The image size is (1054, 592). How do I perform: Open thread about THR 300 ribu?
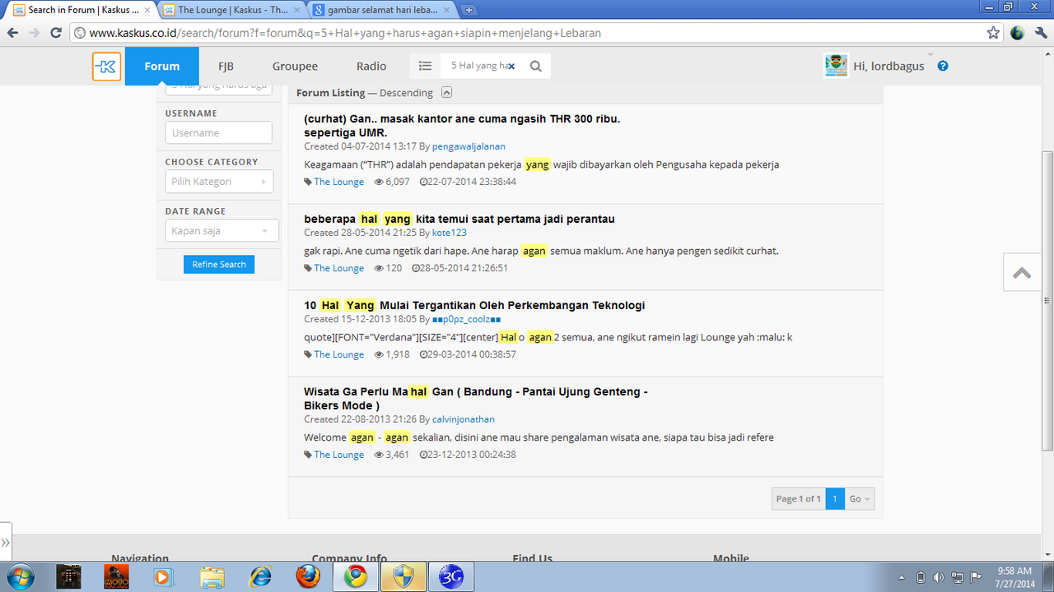tap(462, 125)
